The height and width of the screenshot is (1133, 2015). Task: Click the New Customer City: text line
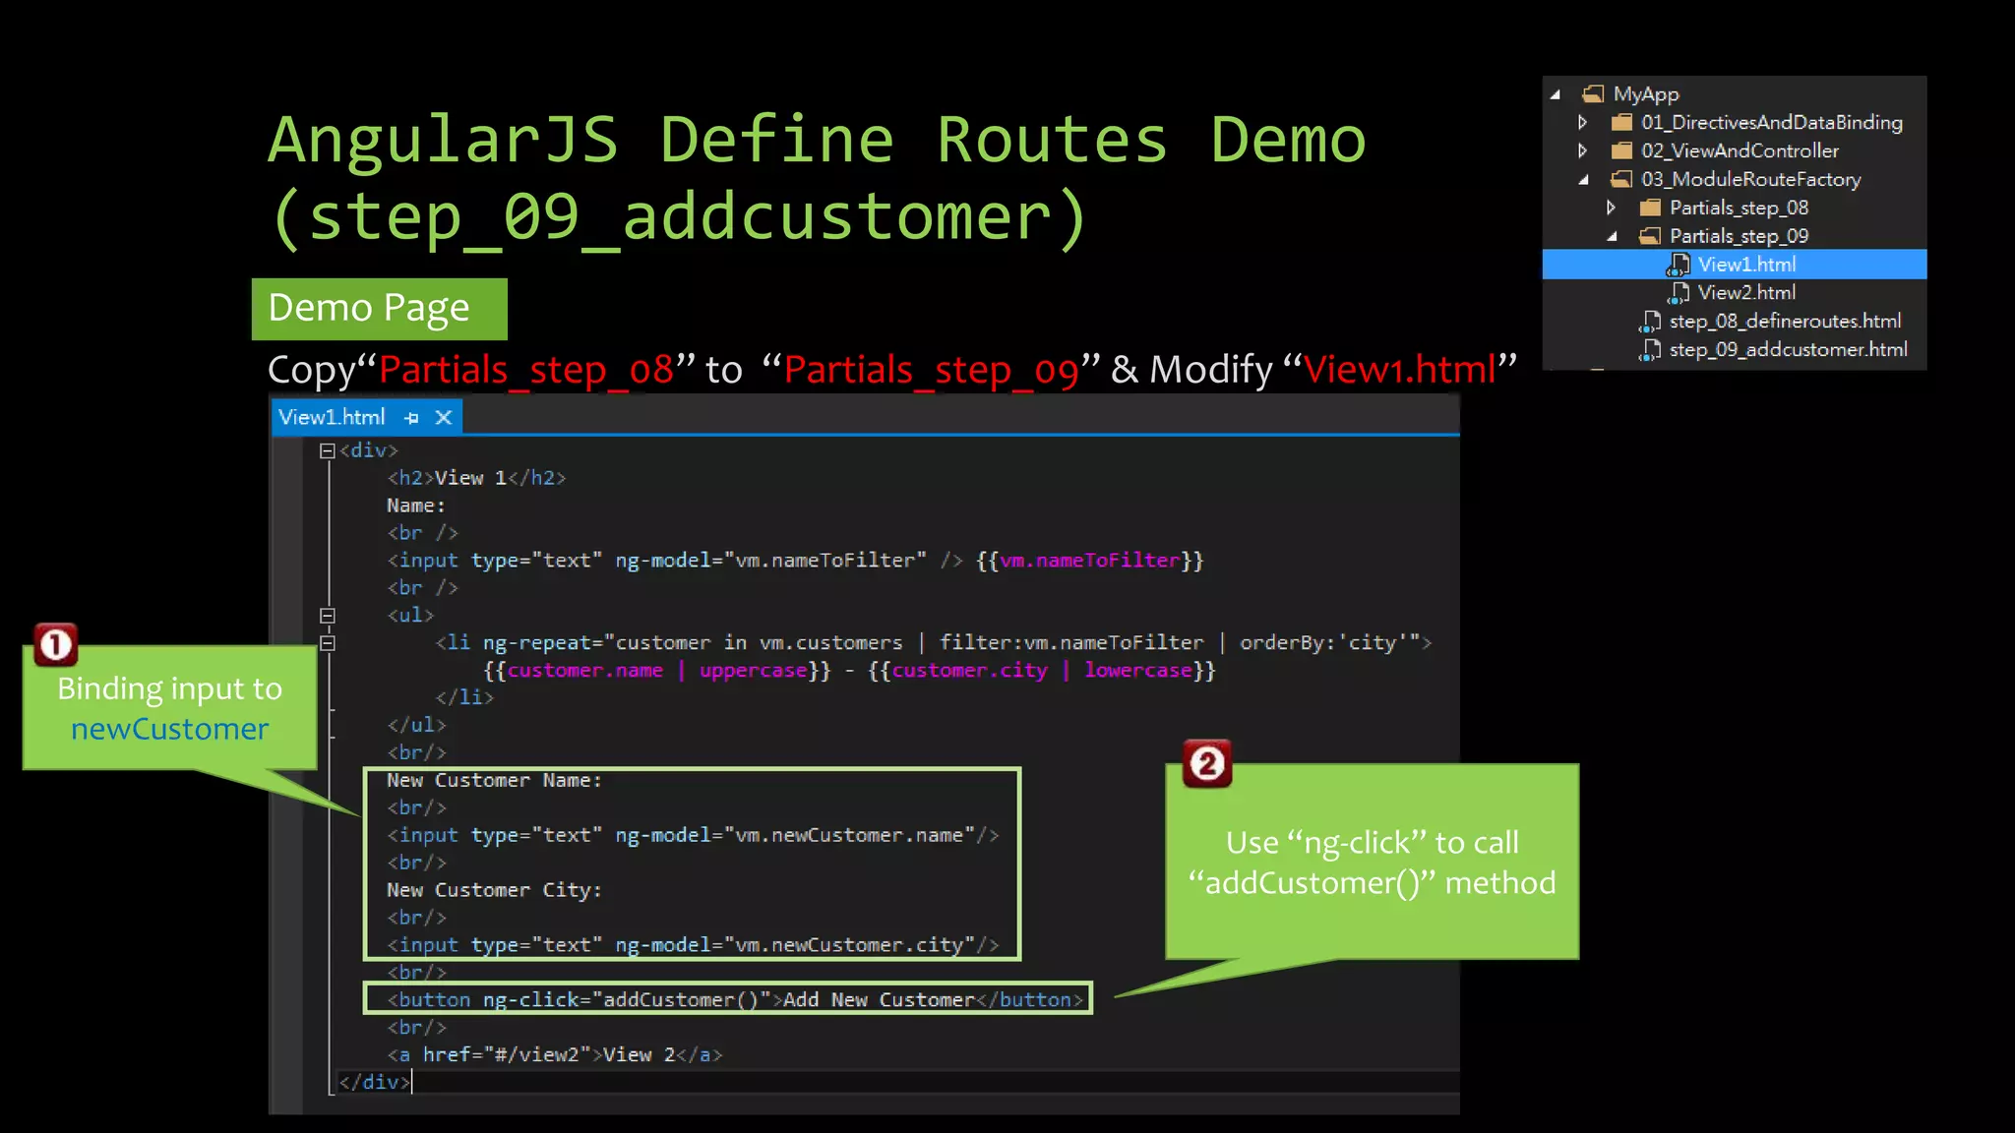point(494,890)
